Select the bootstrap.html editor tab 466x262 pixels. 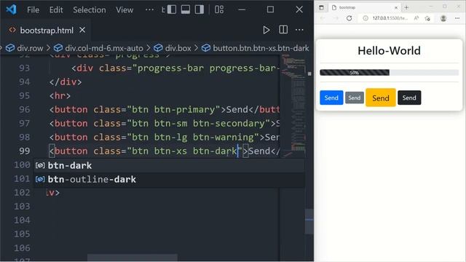coord(46,31)
